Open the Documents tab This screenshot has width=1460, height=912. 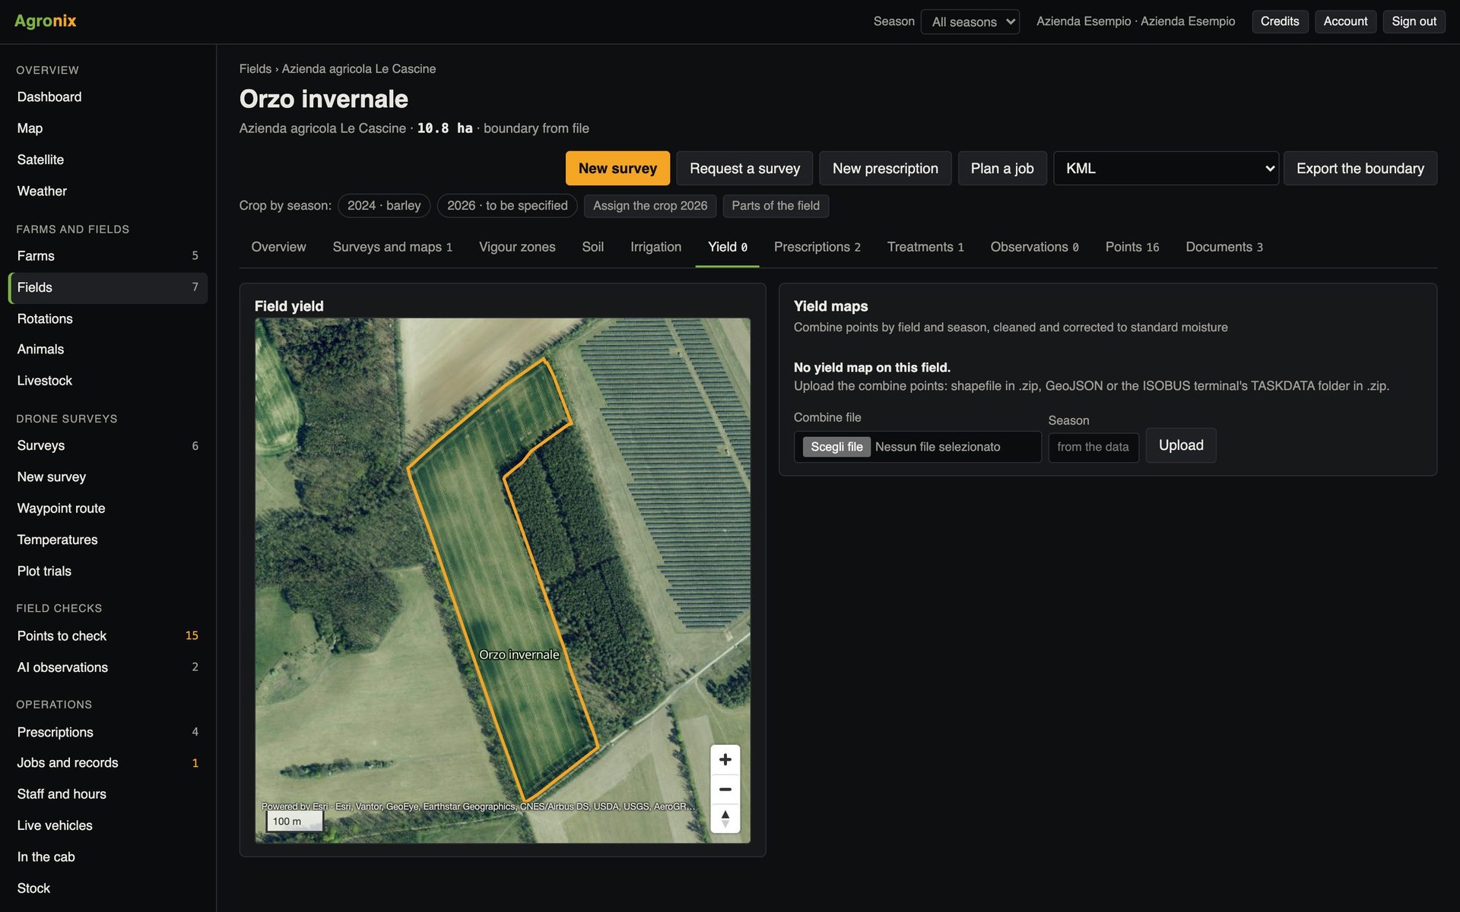tap(1224, 247)
